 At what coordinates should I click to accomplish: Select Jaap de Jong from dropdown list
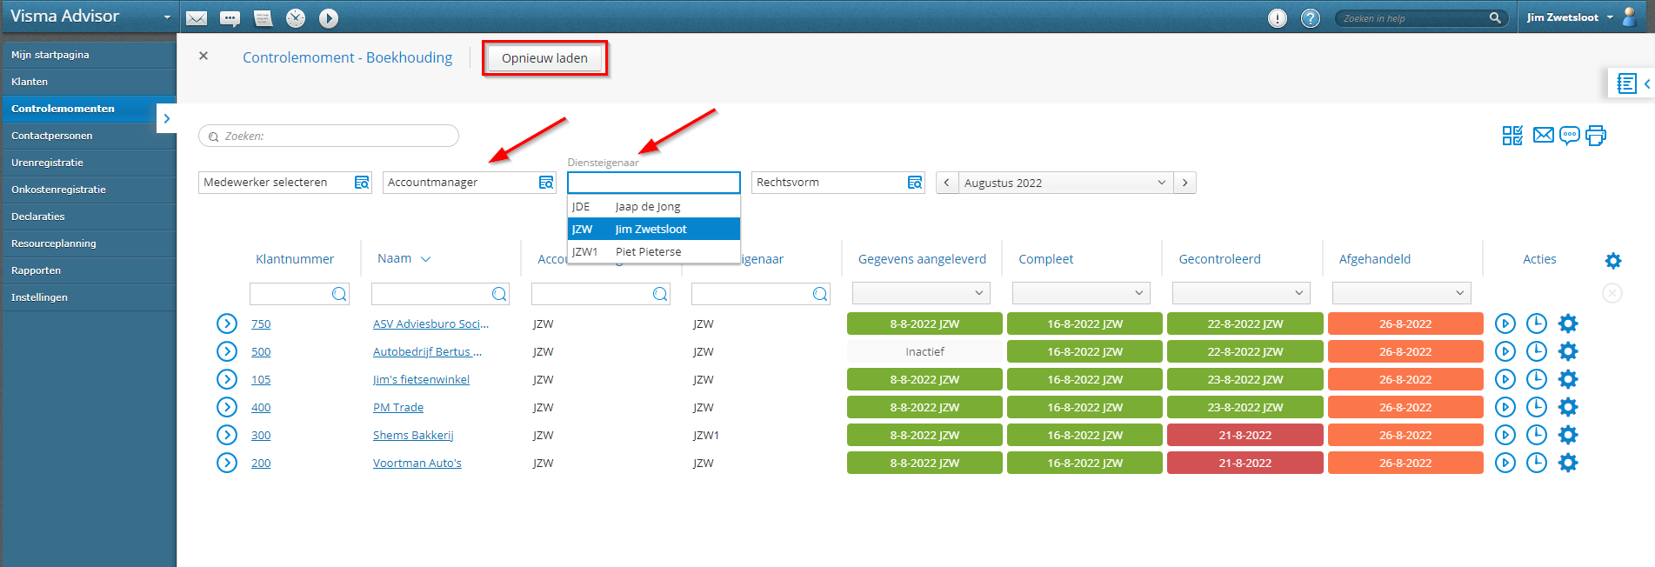[654, 206]
